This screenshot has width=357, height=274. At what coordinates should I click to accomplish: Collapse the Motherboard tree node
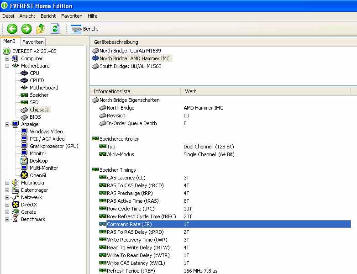[x=7, y=66]
